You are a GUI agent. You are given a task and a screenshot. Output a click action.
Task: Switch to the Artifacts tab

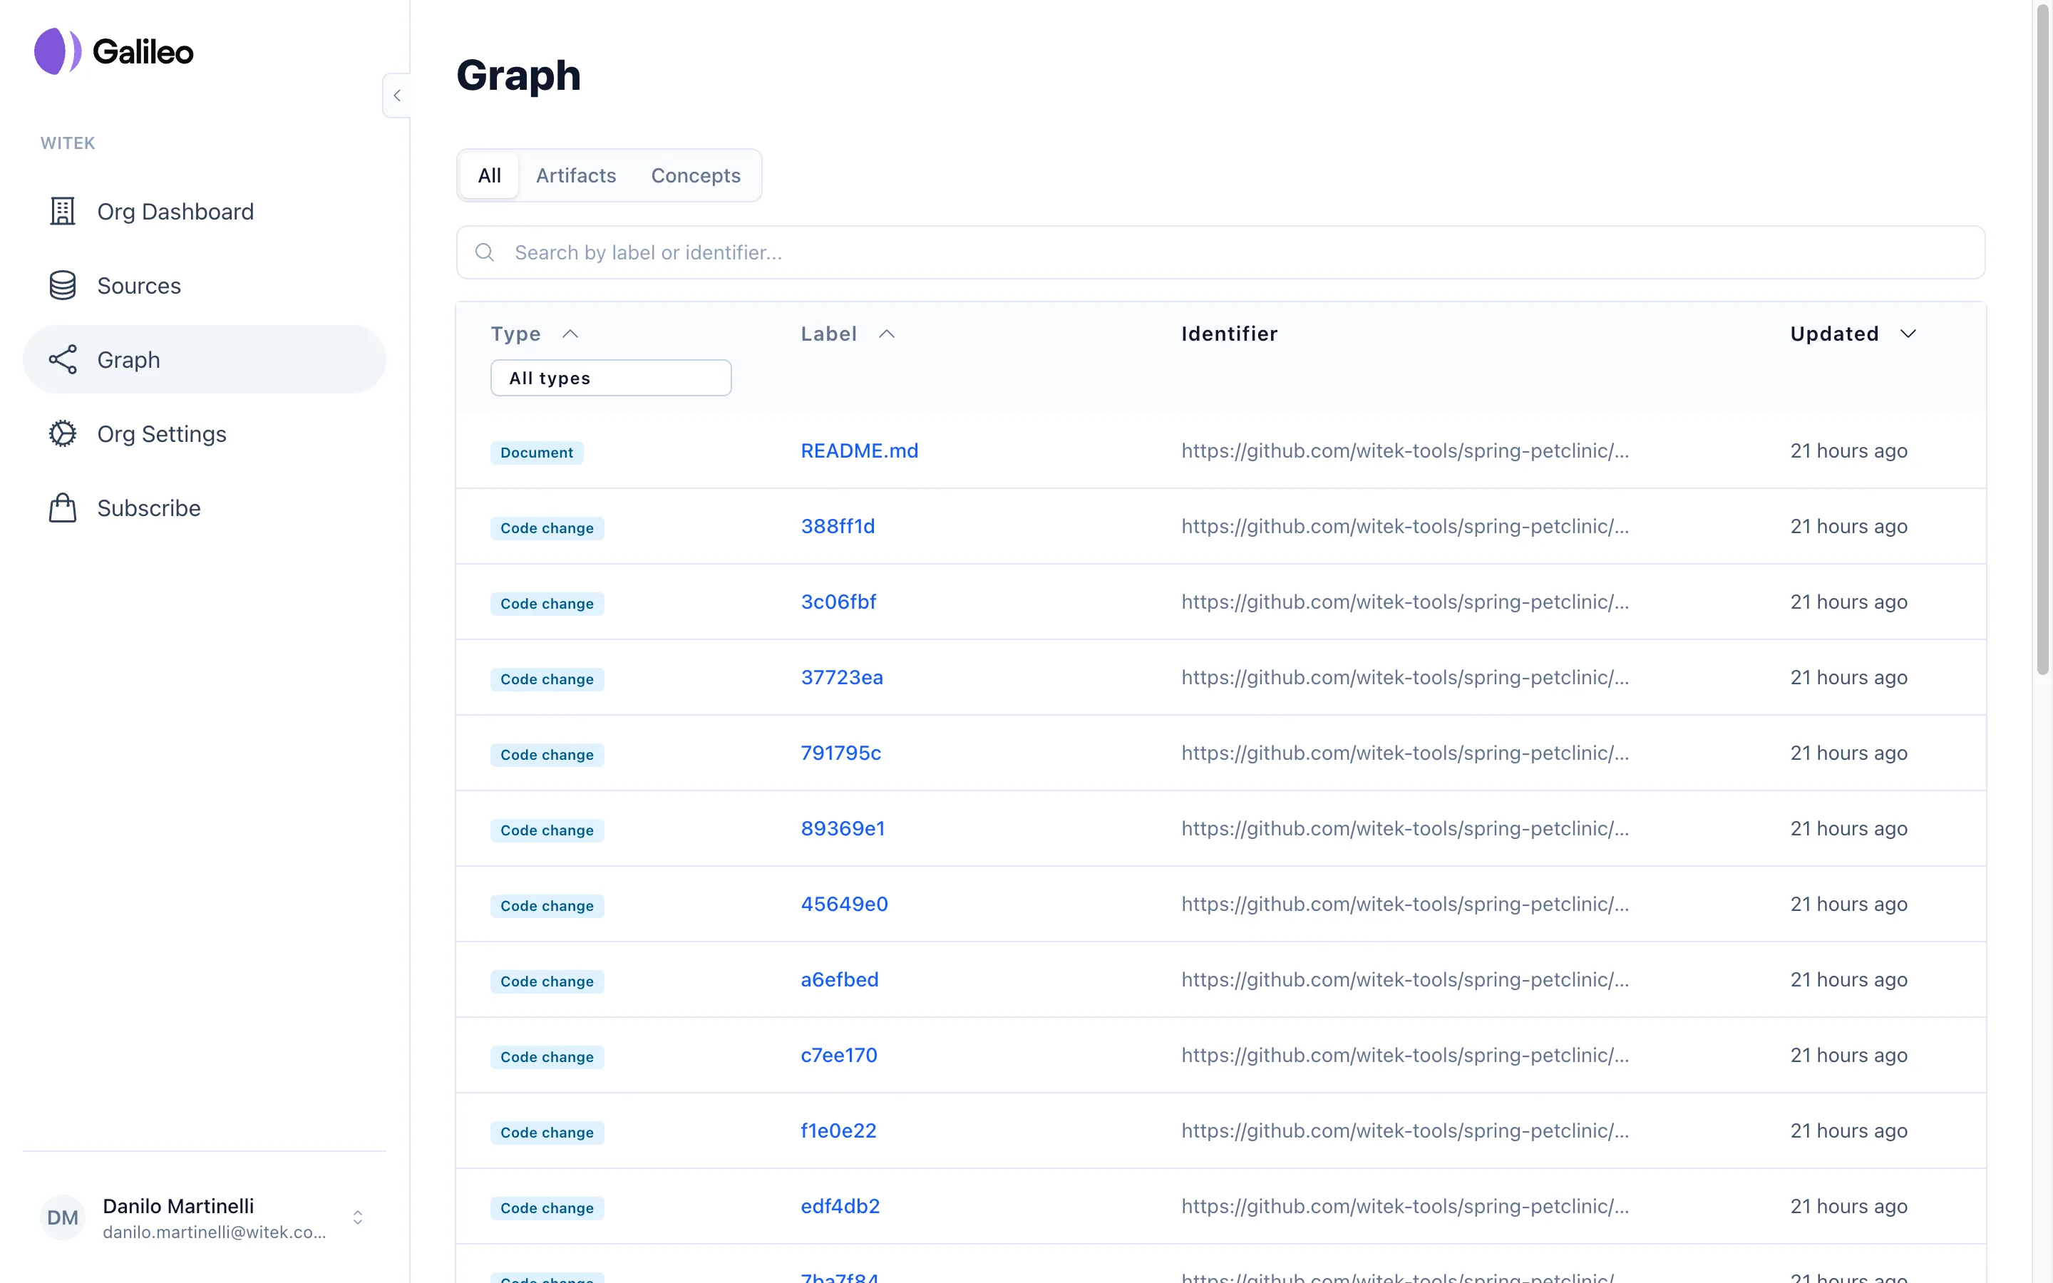pyautogui.click(x=576, y=175)
